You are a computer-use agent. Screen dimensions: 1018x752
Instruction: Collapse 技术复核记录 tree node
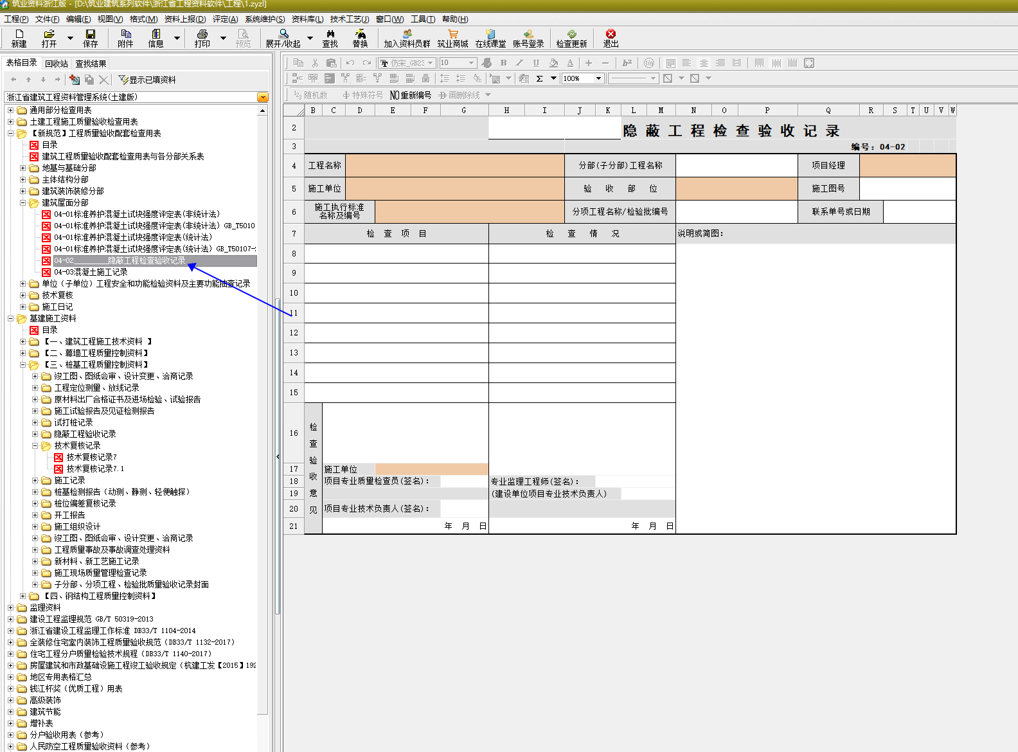point(35,446)
